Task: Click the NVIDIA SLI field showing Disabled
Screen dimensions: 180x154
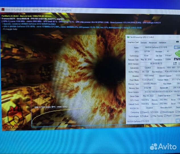Action: (149, 108)
